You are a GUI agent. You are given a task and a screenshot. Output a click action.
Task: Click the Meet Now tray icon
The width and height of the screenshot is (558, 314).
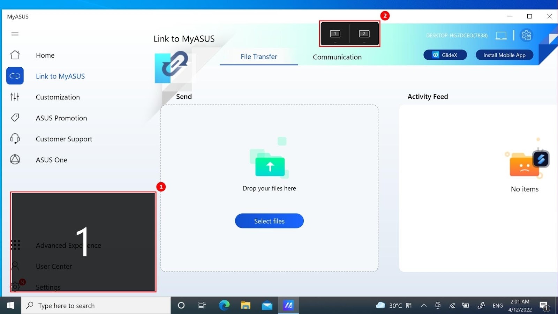(438, 305)
